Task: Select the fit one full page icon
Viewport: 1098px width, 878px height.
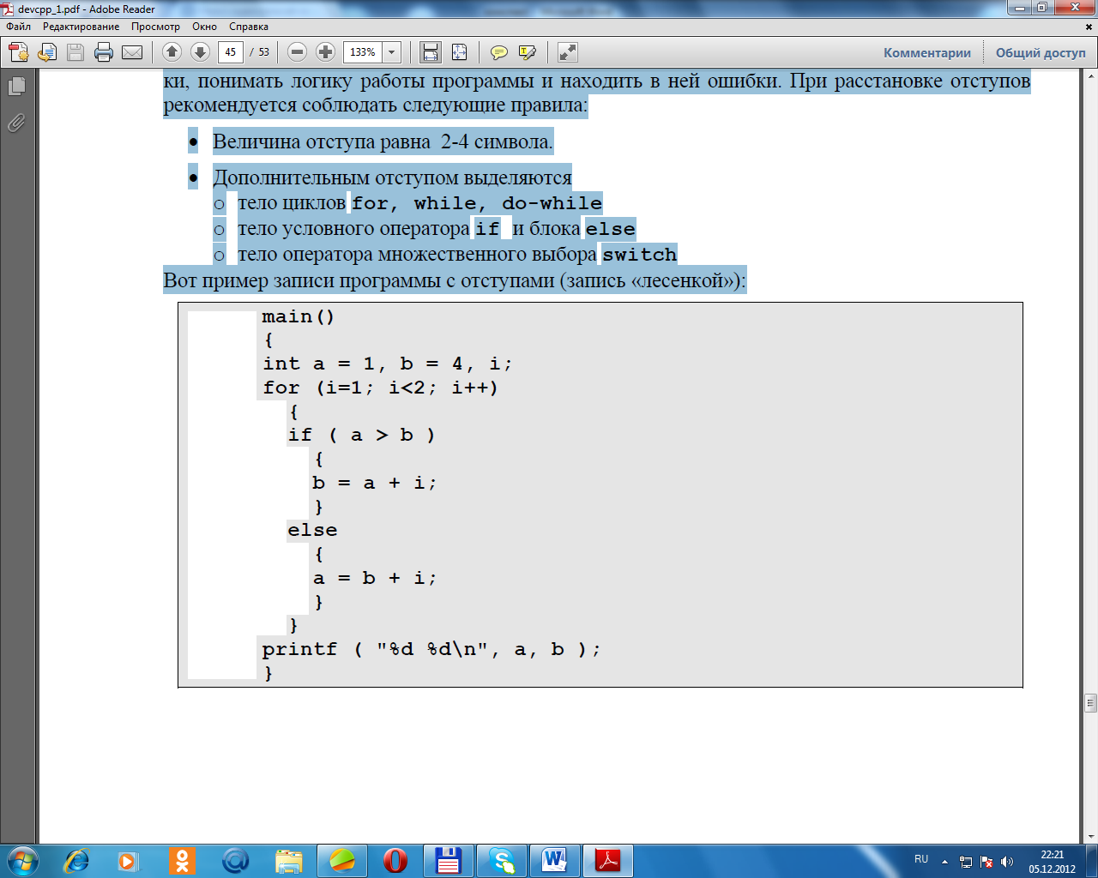Action: point(459,52)
